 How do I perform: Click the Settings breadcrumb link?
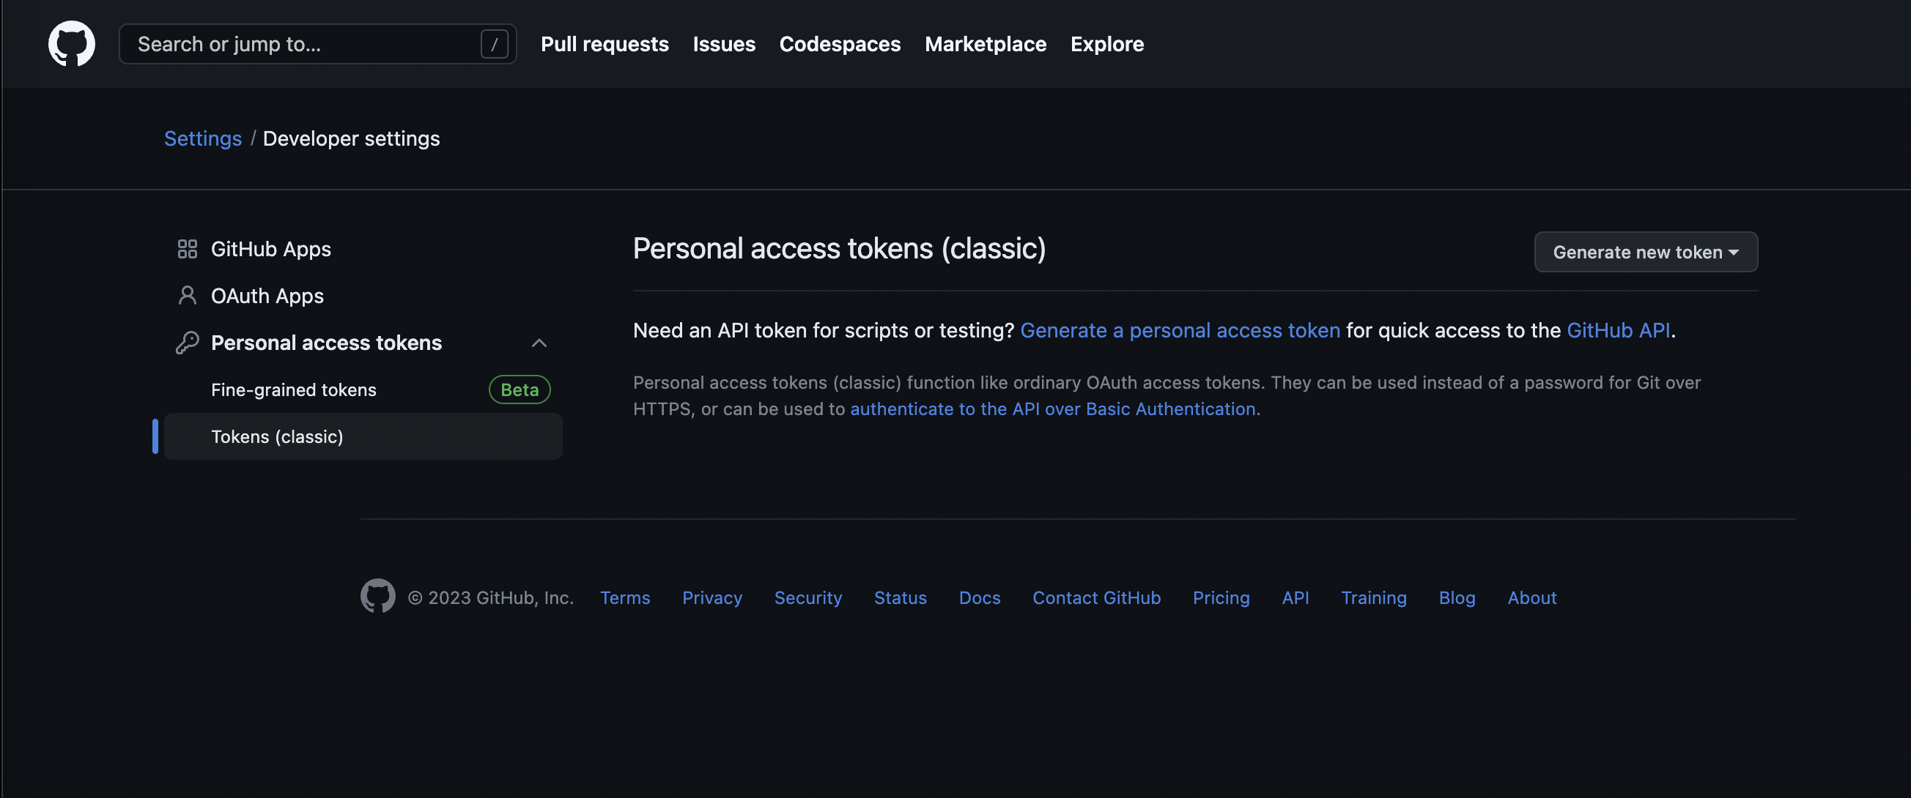pyautogui.click(x=202, y=138)
